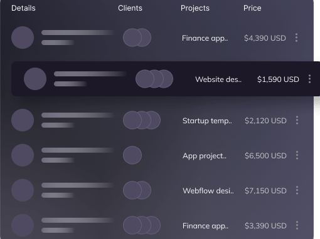Select the single client avatar in App project.. row

tap(132, 155)
